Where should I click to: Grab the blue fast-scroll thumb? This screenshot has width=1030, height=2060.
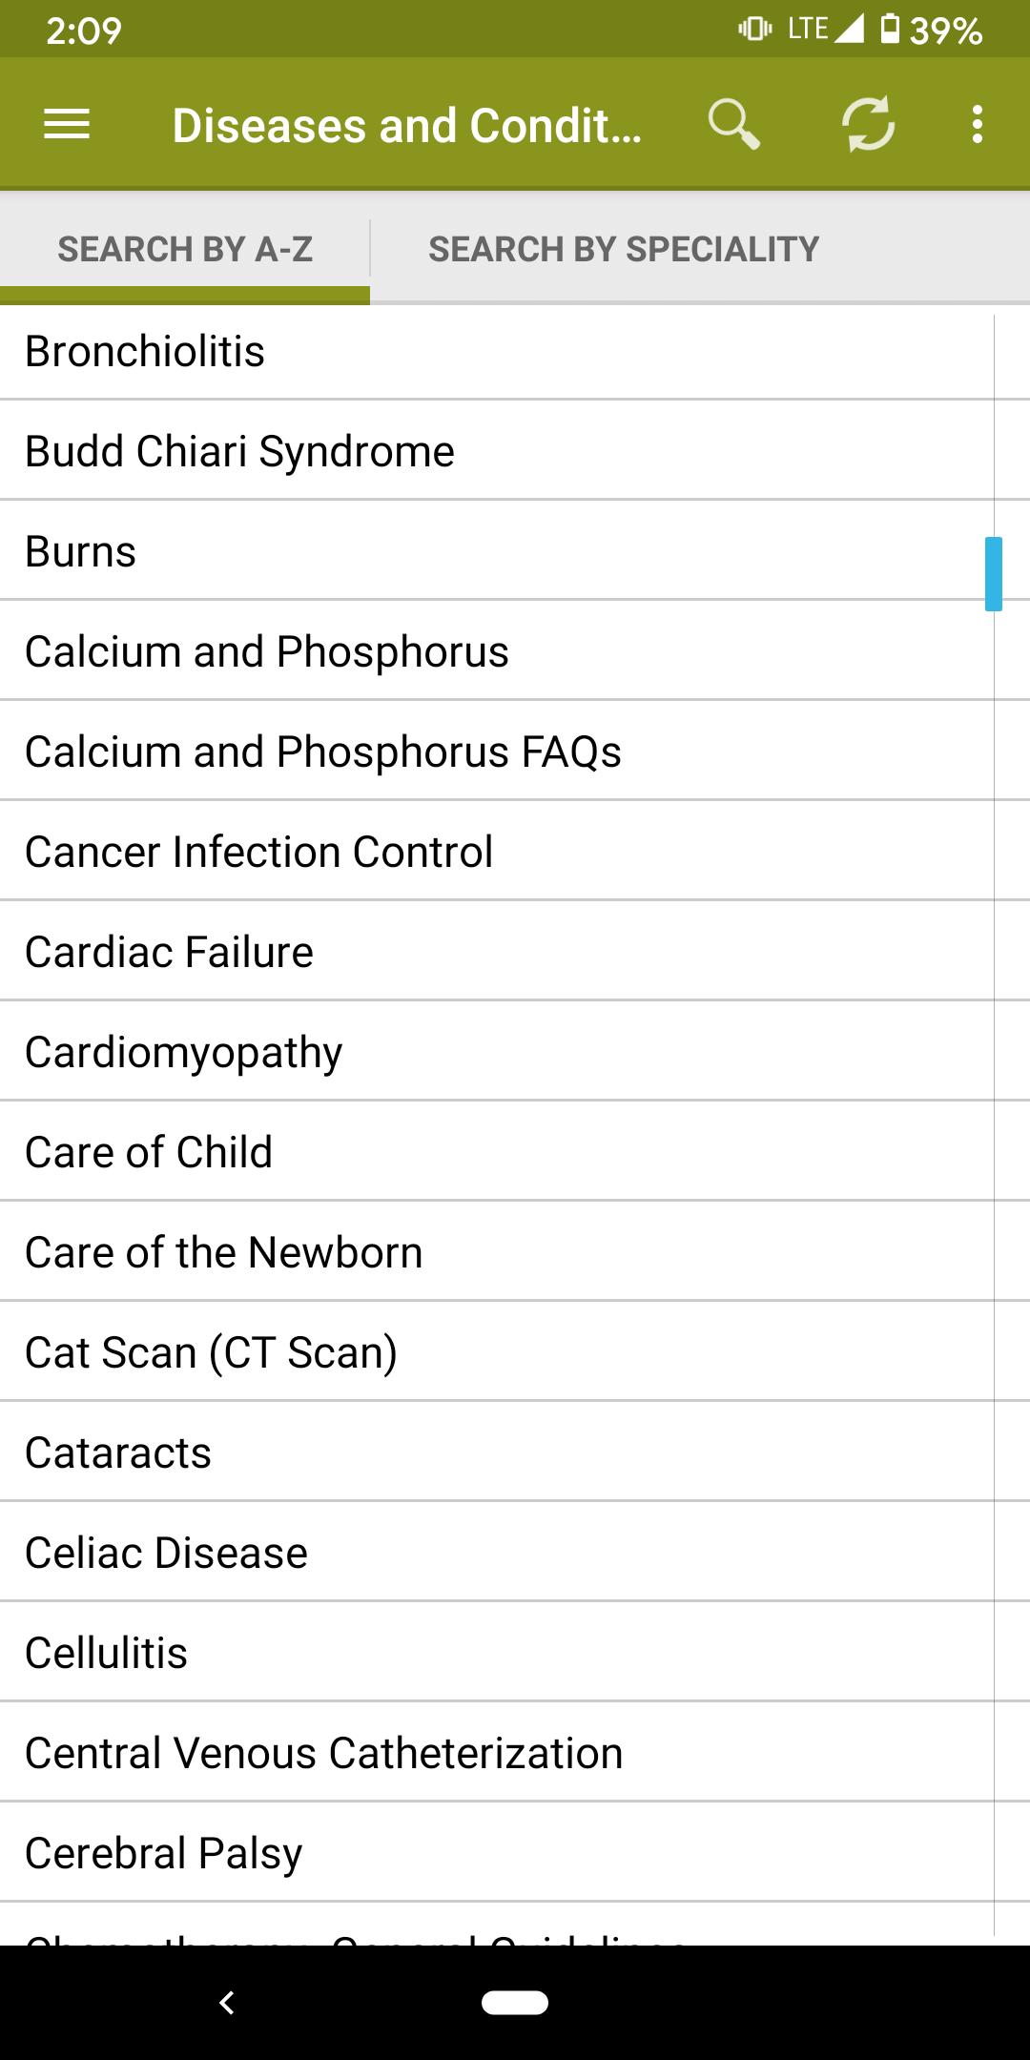(994, 574)
